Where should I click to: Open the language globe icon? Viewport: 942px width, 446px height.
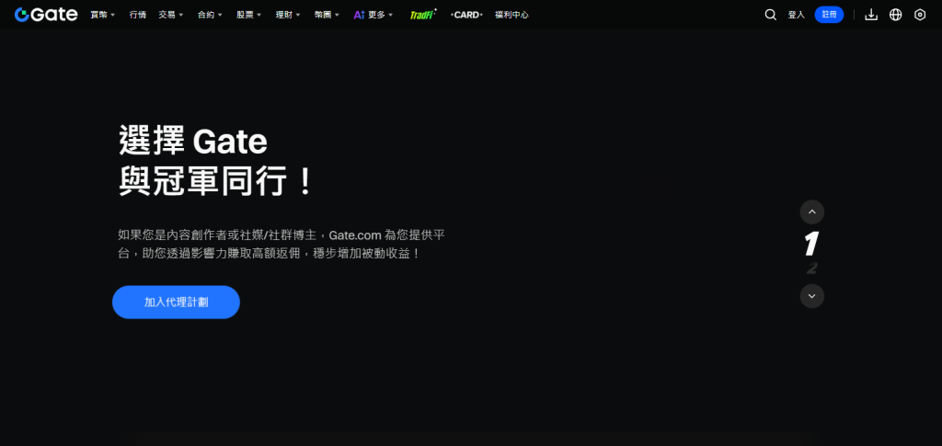coord(896,15)
